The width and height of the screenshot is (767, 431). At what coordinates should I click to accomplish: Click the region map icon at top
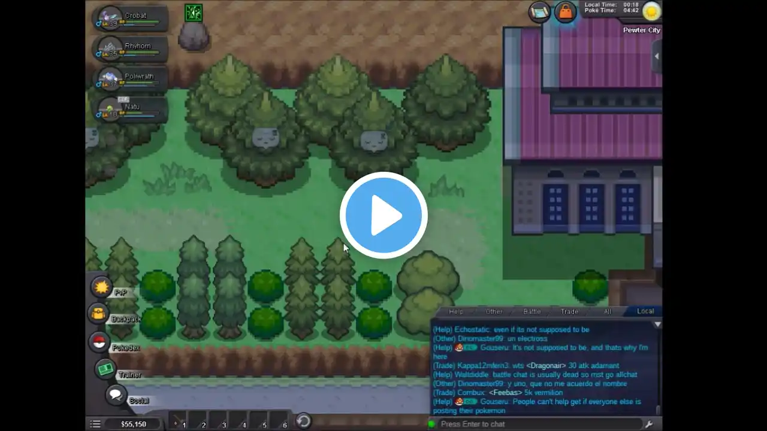(539, 12)
